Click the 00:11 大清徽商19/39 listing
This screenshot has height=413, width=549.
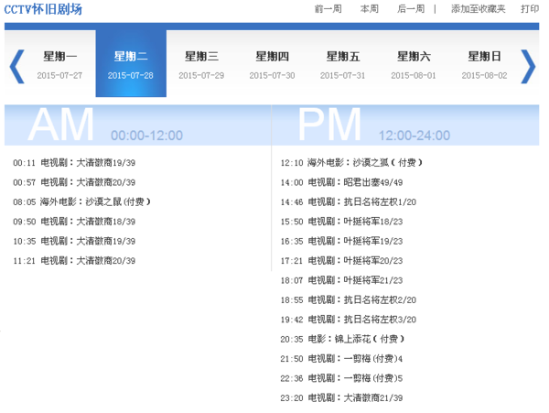pyautogui.click(x=74, y=163)
